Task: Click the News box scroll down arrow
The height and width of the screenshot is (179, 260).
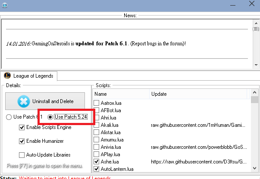Action: tap(256, 65)
